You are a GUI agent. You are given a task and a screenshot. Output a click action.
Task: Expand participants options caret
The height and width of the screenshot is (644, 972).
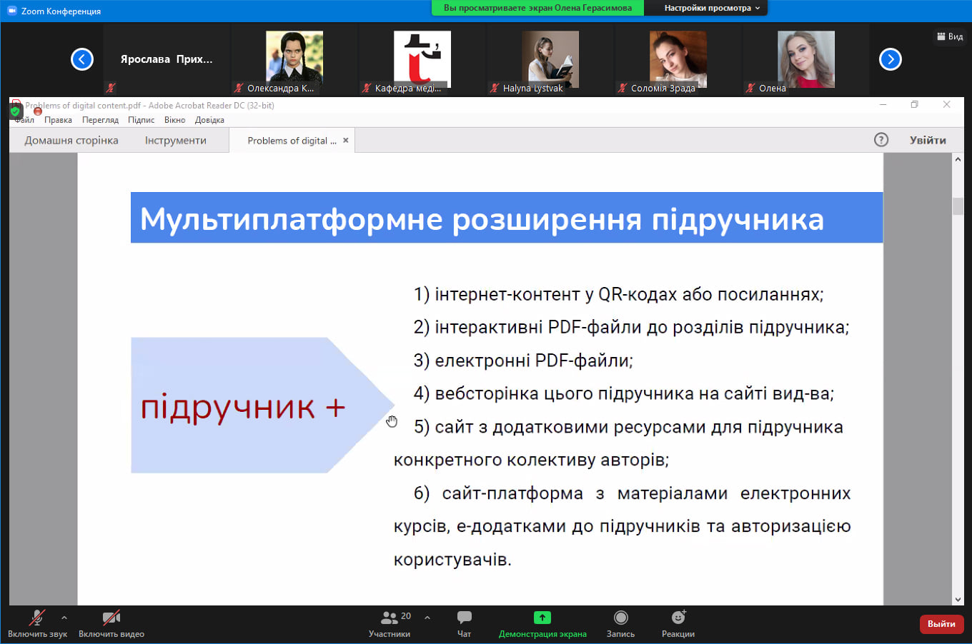tap(427, 618)
